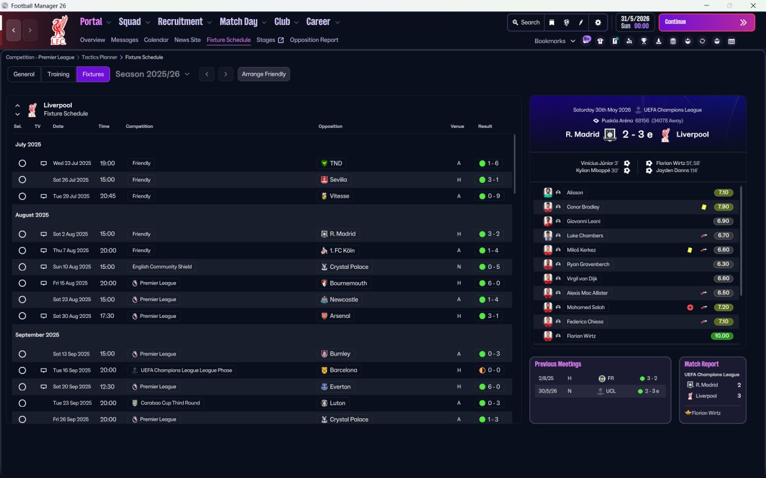The width and height of the screenshot is (766, 478).
Task: Open the globe world icon in toolbar
Action: tap(566, 23)
